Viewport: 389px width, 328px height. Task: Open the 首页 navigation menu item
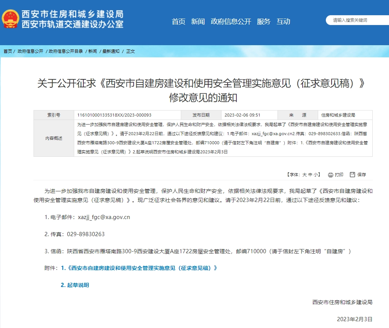[x=179, y=22]
